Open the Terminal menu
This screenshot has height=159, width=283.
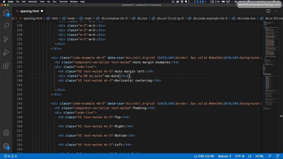tap(63, 2)
